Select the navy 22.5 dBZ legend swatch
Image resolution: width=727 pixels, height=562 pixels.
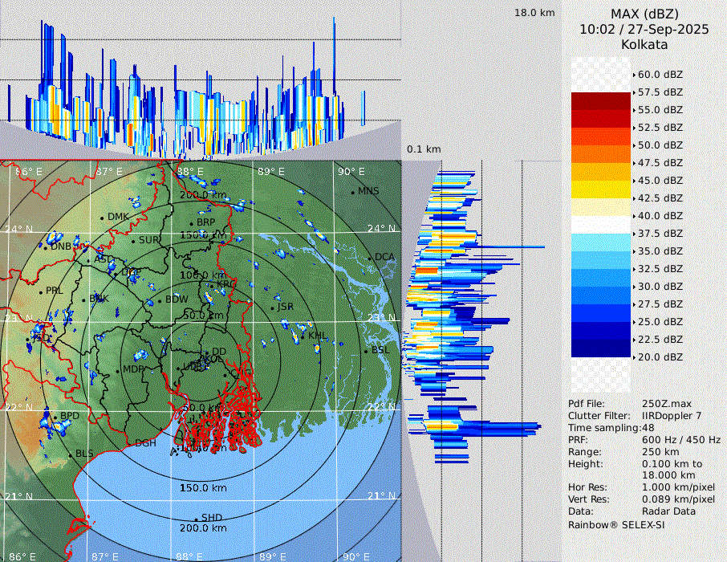[x=601, y=348]
